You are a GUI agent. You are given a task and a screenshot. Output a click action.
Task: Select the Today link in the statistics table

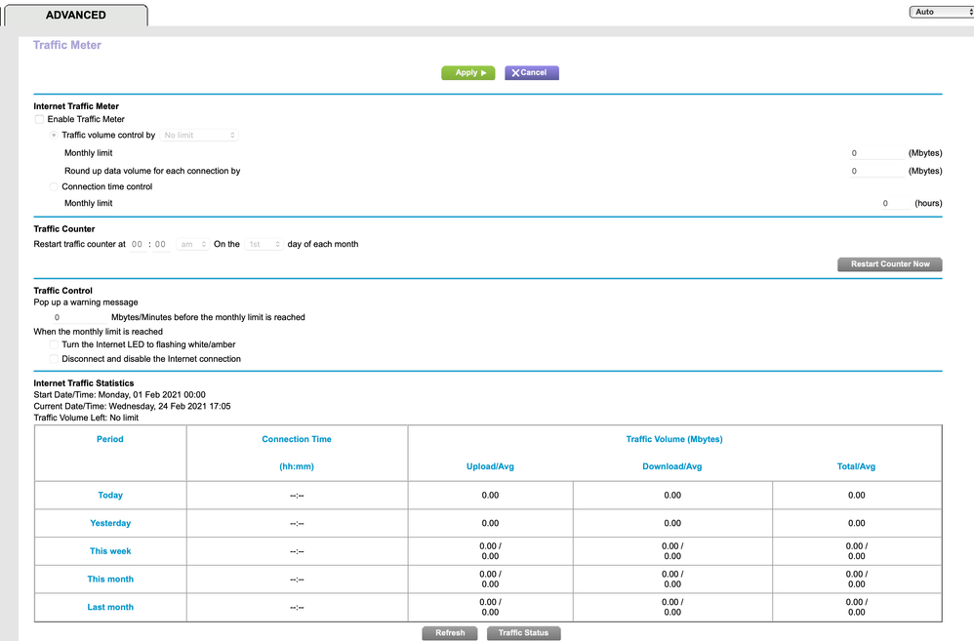(109, 495)
